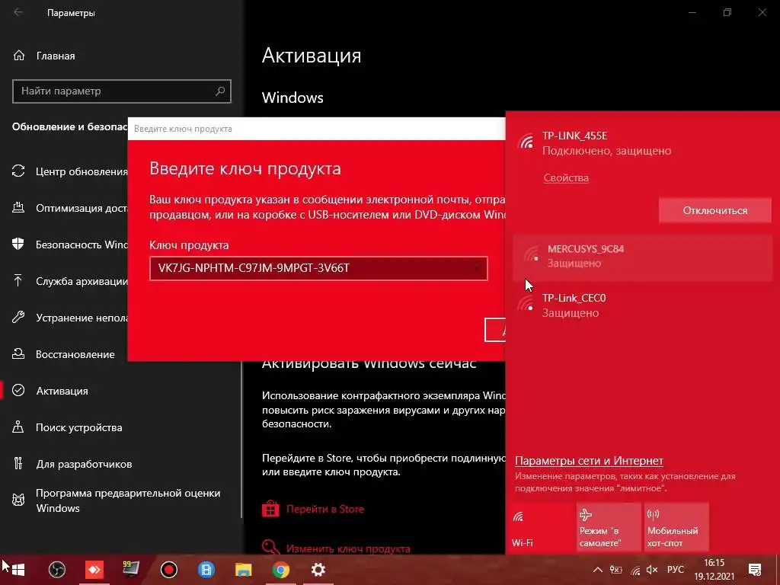Show hidden tray icons chevron

(598, 570)
